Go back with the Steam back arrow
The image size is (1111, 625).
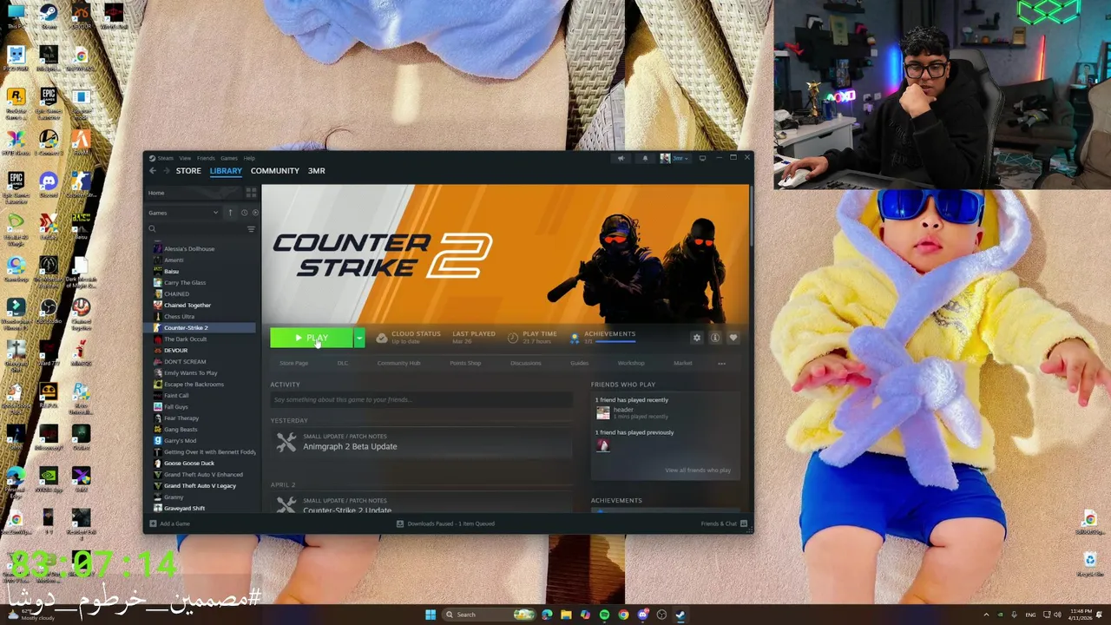[153, 171]
